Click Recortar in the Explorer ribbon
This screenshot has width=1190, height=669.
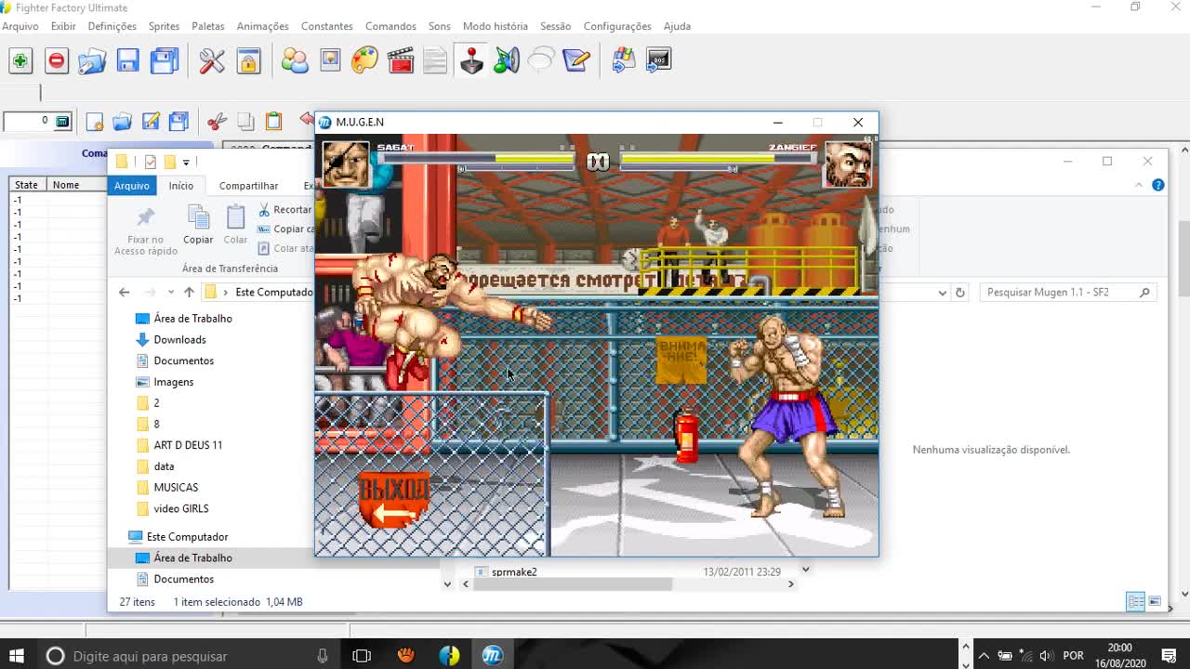point(284,210)
